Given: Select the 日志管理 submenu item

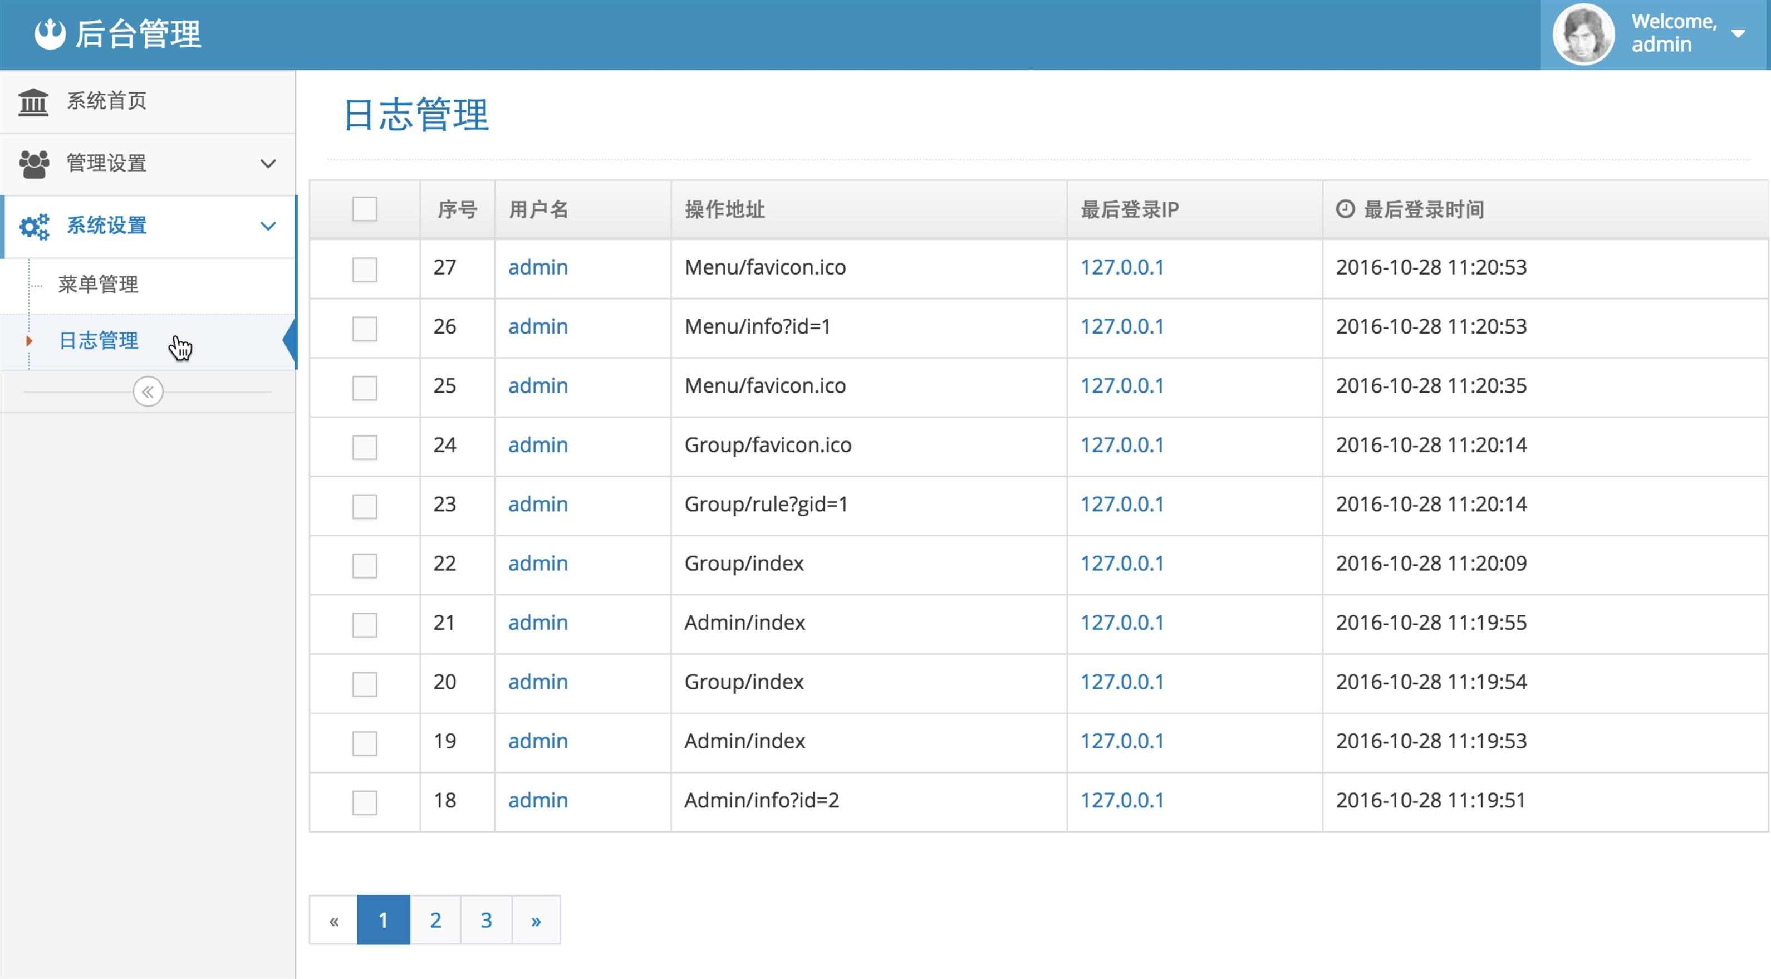Looking at the screenshot, I should point(99,341).
